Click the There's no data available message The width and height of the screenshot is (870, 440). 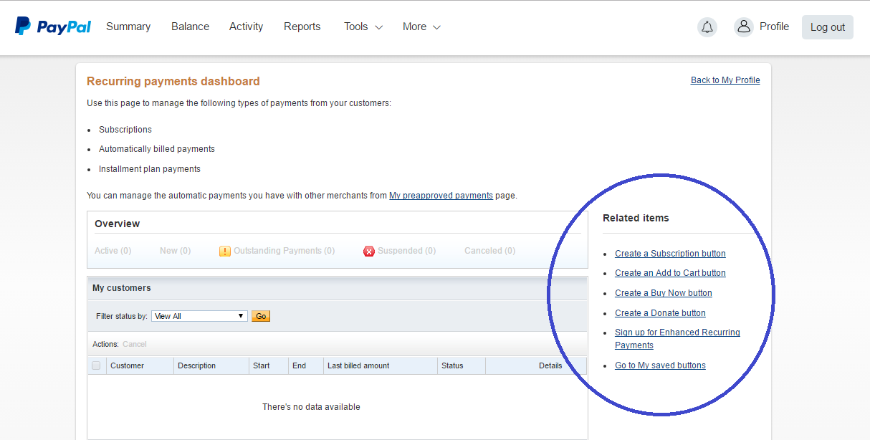(311, 407)
